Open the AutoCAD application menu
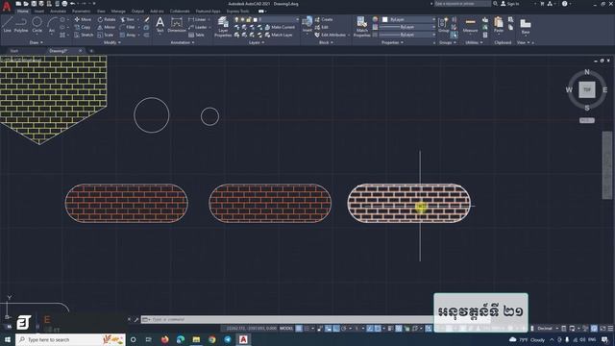Image resolution: width=615 pixels, height=346 pixels. pos(7,6)
